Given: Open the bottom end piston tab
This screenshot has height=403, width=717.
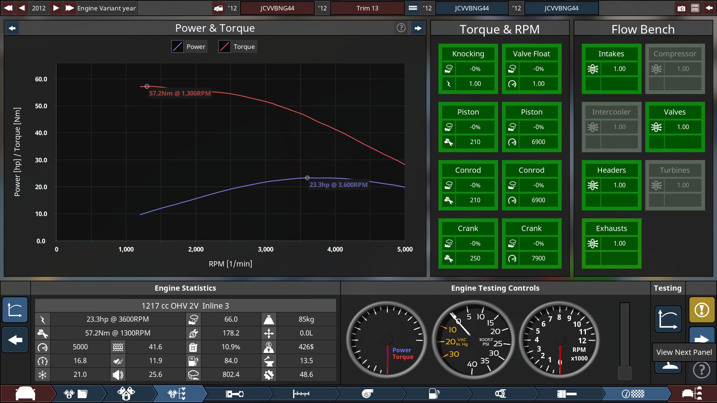Looking at the screenshot, I should coord(235,394).
